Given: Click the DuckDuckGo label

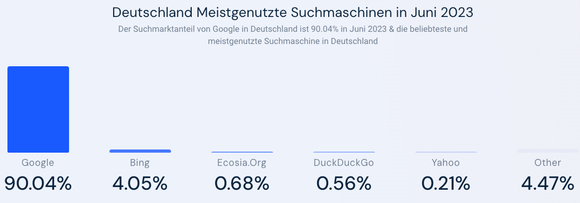Looking at the screenshot, I should [x=344, y=163].
